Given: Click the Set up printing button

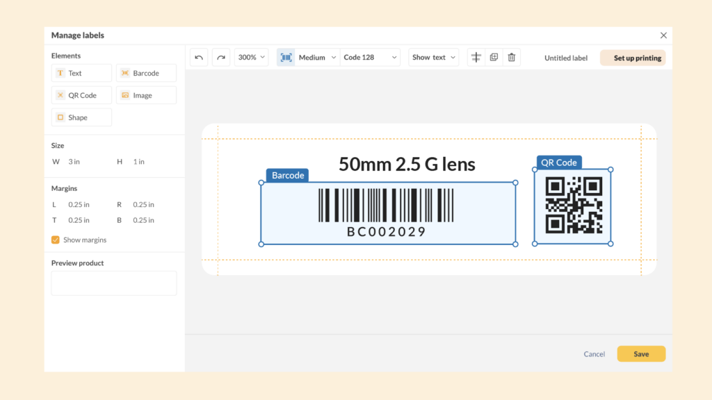Looking at the screenshot, I should tap(633, 58).
